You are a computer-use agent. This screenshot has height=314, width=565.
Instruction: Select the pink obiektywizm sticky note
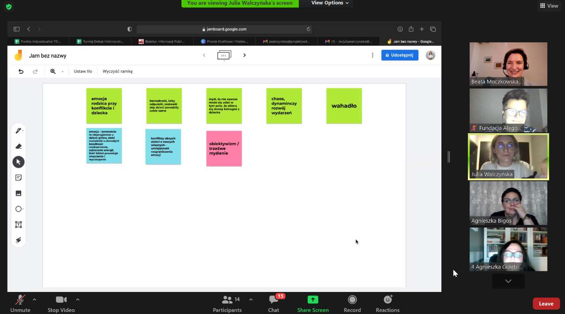point(224,149)
